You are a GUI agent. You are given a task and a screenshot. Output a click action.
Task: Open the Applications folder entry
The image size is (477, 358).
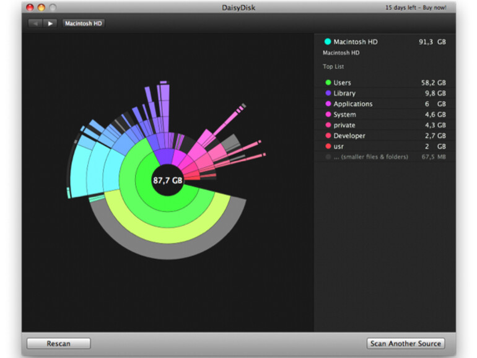pos(352,104)
